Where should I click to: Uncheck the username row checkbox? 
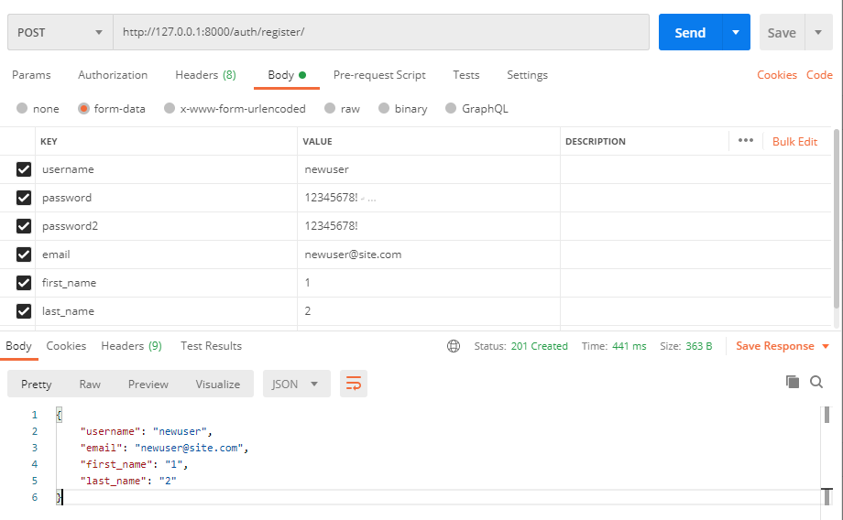(x=24, y=169)
